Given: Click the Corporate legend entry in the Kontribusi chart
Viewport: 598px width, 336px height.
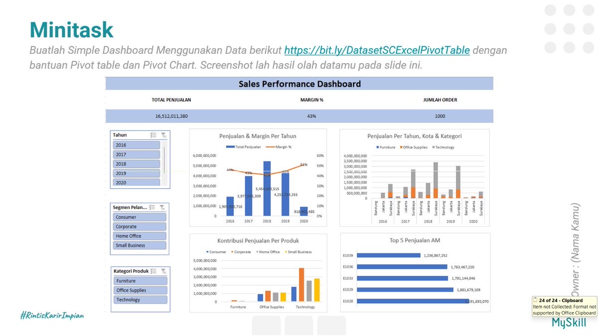Looking at the screenshot, I should click(241, 252).
